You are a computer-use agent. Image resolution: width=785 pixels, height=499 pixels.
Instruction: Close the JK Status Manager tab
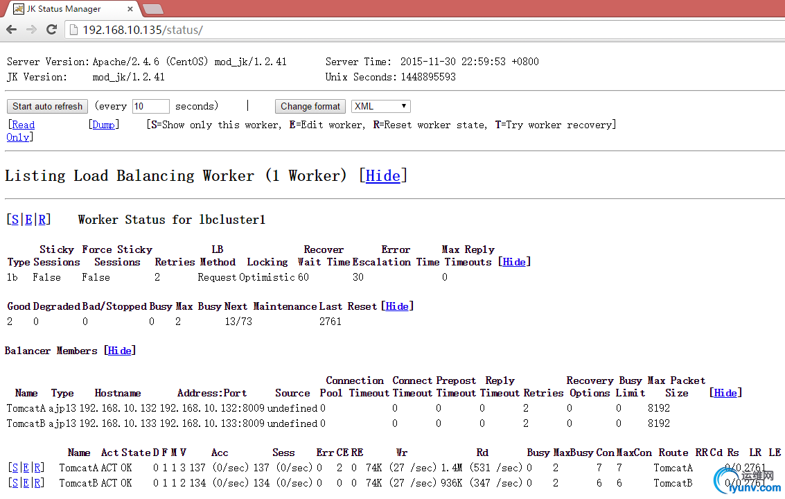coord(130,9)
